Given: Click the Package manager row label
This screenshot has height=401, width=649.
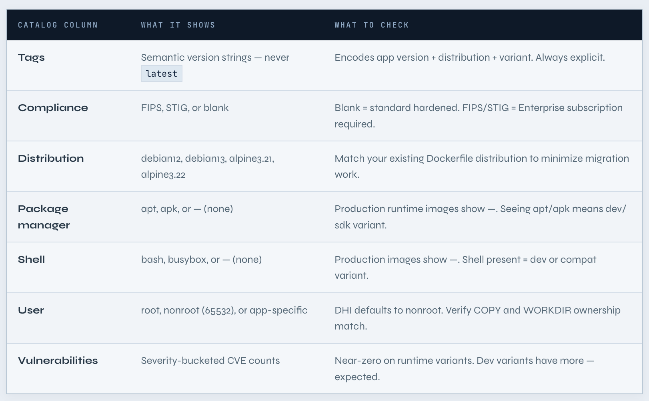Looking at the screenshot, I should (43, 216).
